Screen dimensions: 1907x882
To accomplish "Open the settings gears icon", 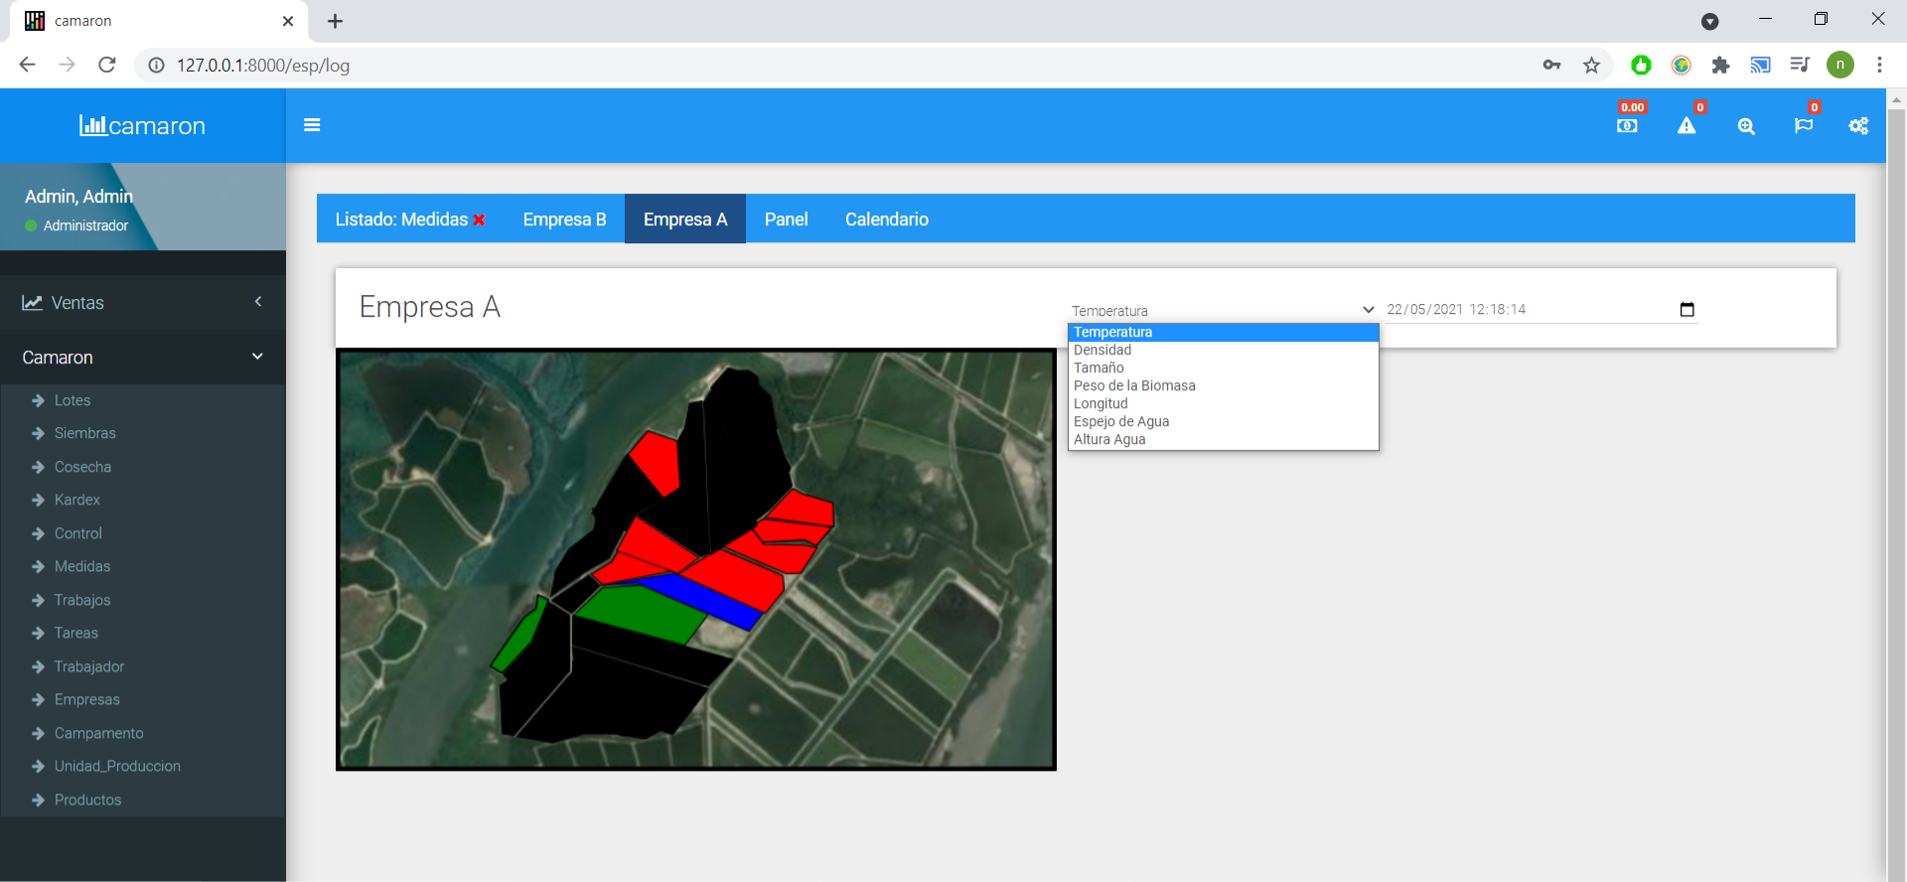I will pyautogui.click(x=1858, y=126).
